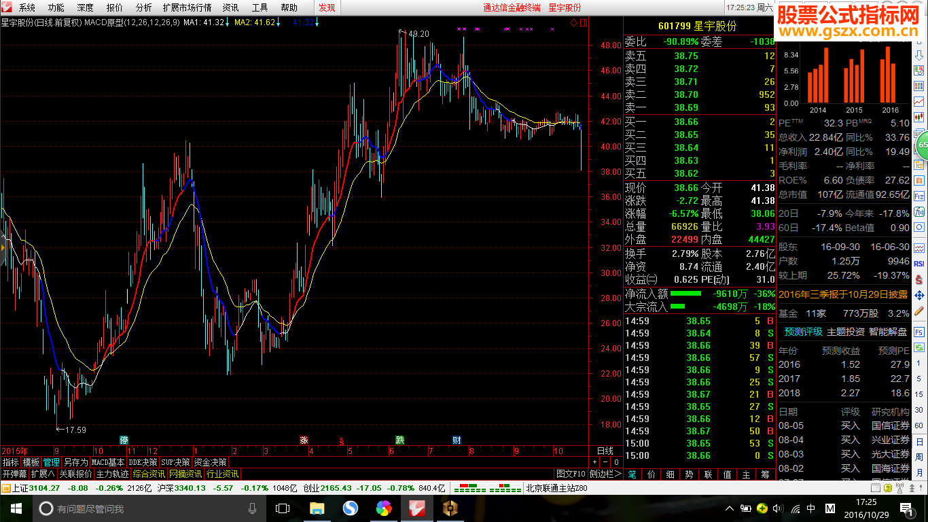Click the 卖一 38.69 order row
The height and width of the screenshot is (522, 928).
tap(700, 107)
